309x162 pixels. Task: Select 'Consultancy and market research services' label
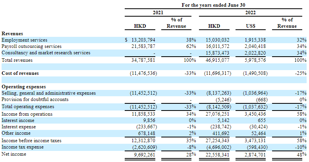click(46, 53)
